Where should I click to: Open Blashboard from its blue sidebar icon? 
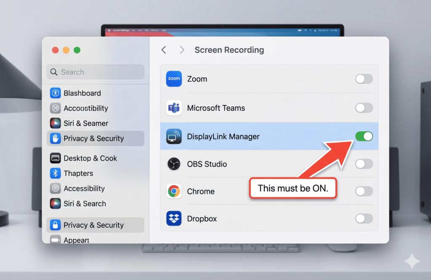coord(55,93)
